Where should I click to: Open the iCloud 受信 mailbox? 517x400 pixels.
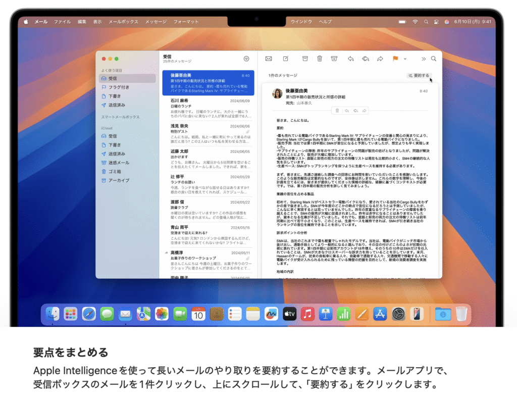point(127,136)
